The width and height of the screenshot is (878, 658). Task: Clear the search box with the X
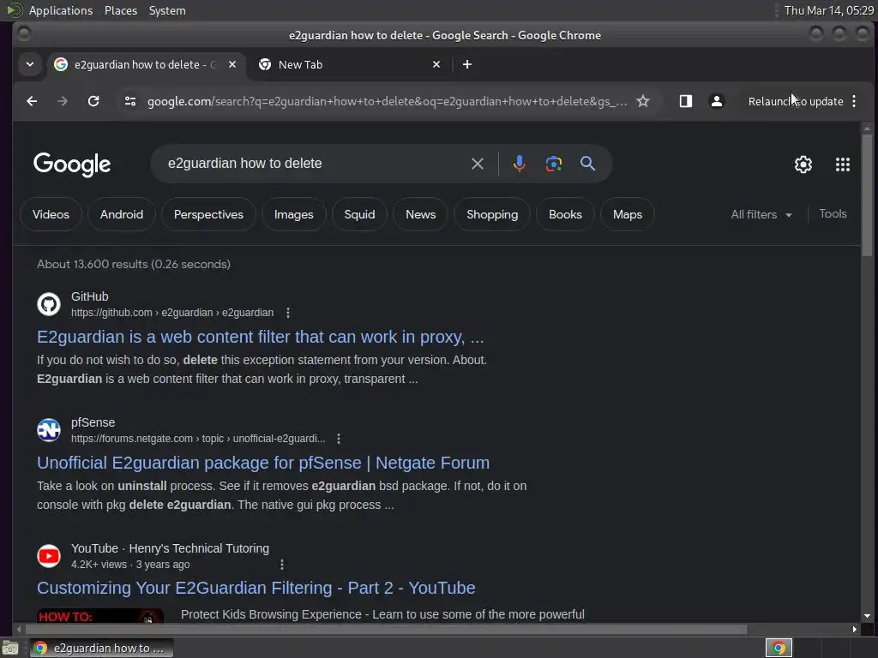click(477, 164)
